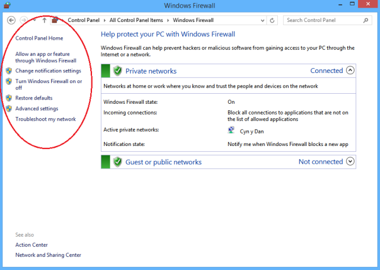Select Windows Firewall breadcrumb segment

[193, 20]
